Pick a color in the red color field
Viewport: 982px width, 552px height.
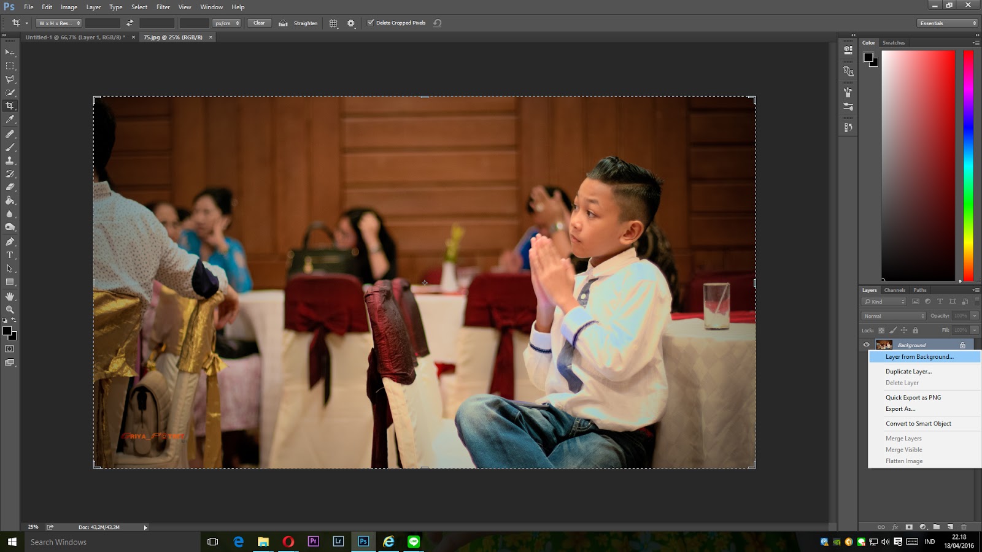coord(918,166)
